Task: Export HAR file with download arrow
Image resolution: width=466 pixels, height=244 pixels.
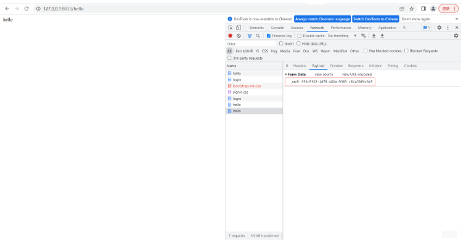Action: pyautogui.click(x=383, y=36)
